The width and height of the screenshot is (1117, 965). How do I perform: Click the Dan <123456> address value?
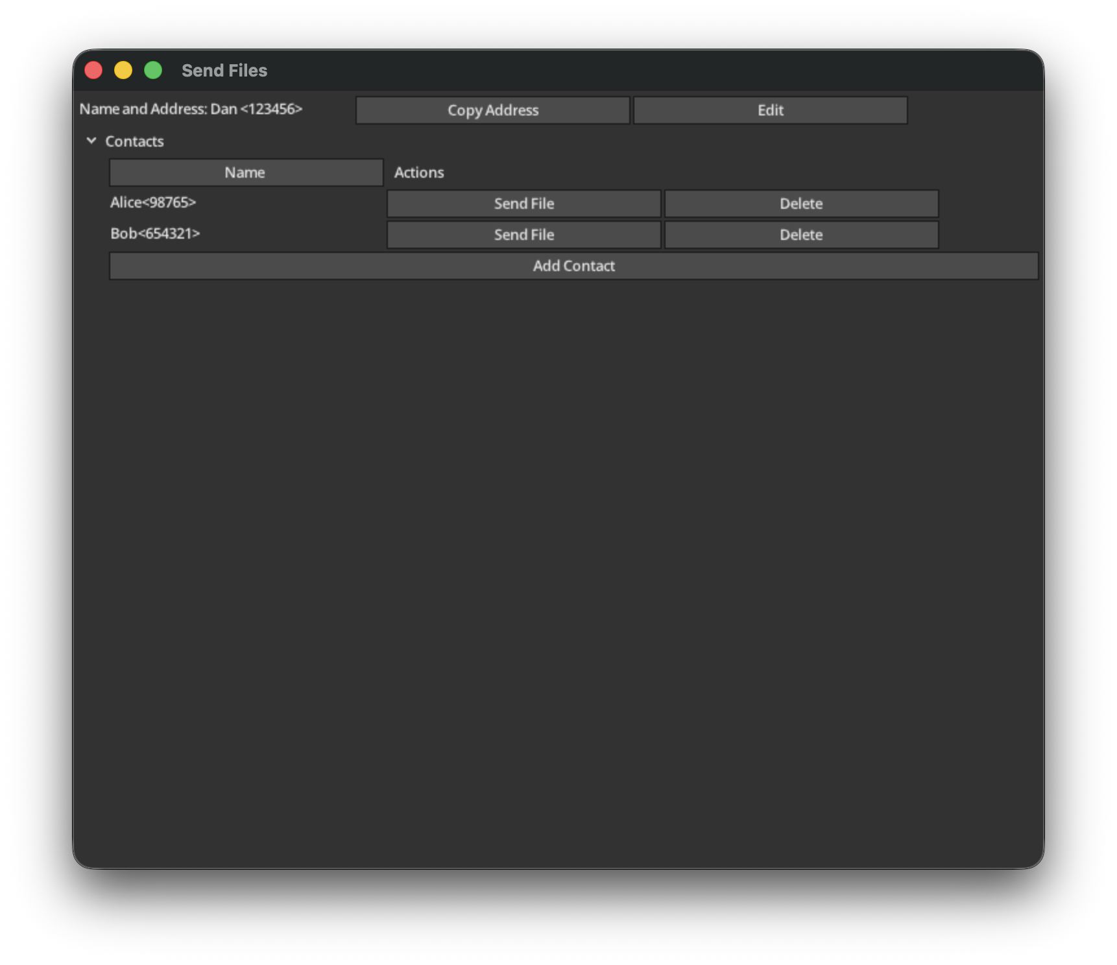(x=257, y=109)
